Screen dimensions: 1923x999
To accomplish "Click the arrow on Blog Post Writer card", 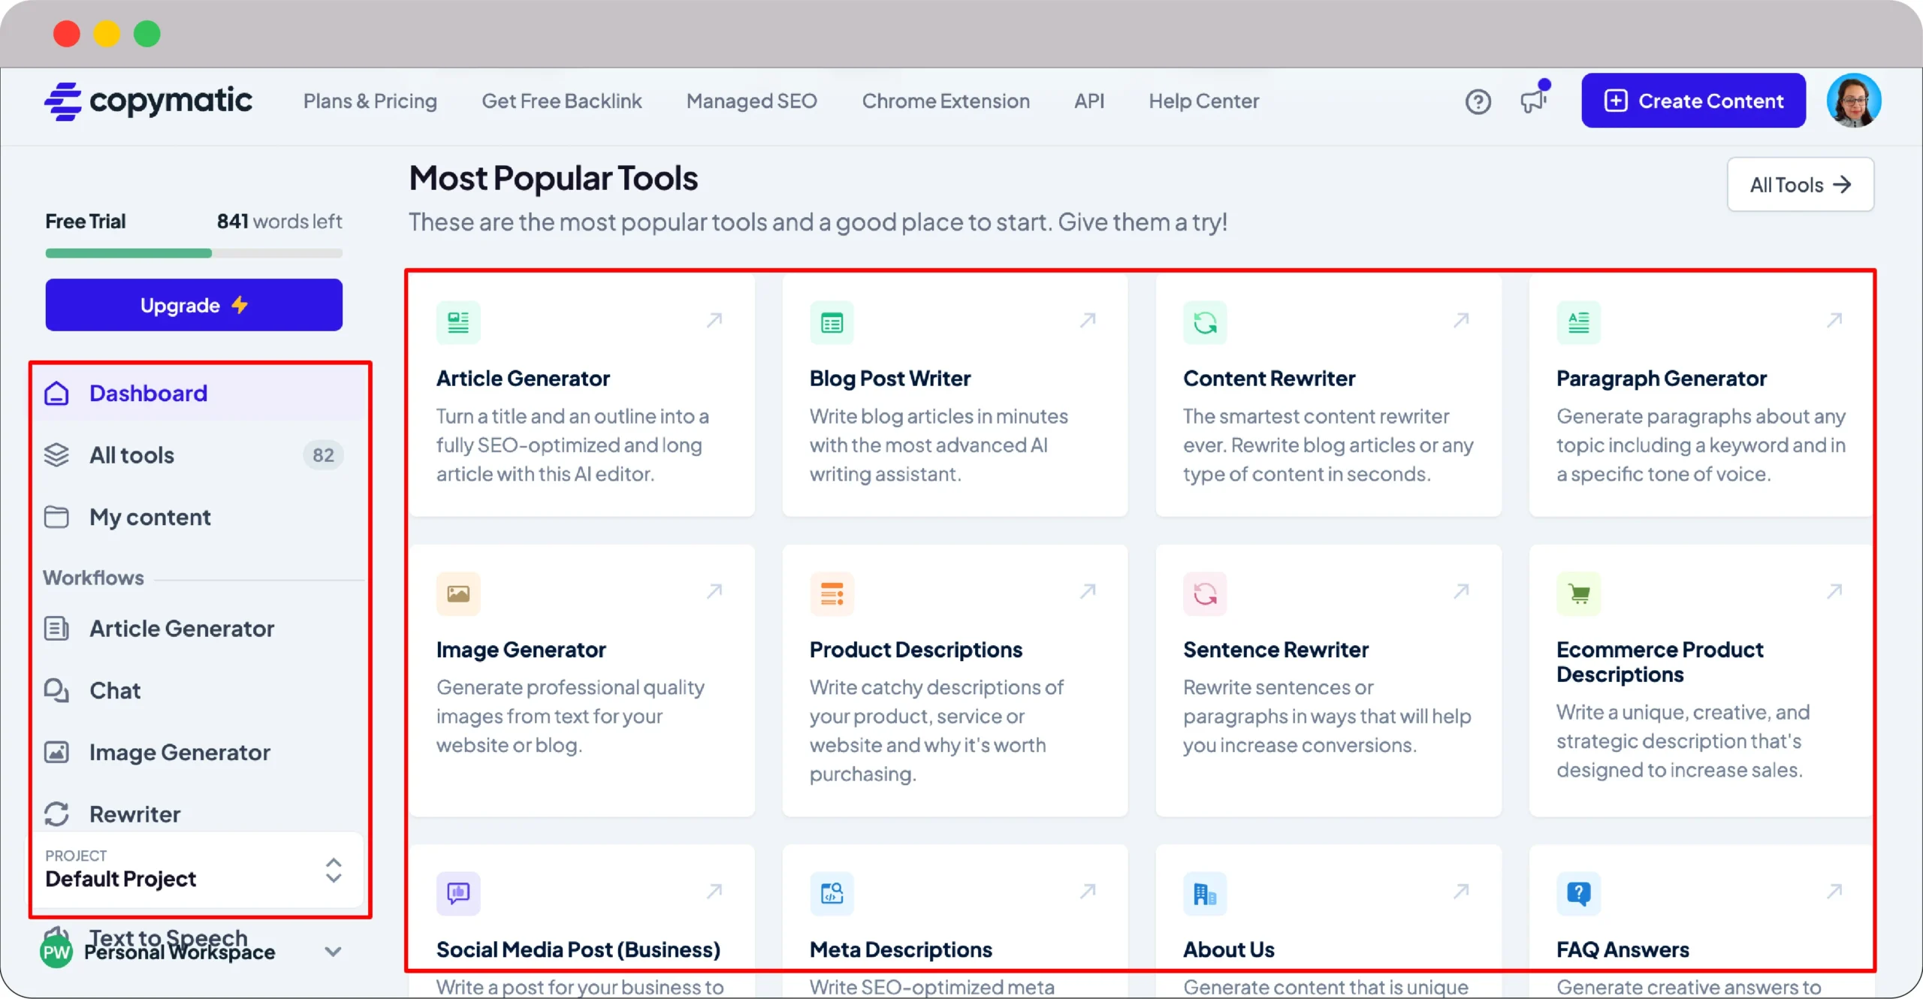I will coord(1088,320).
